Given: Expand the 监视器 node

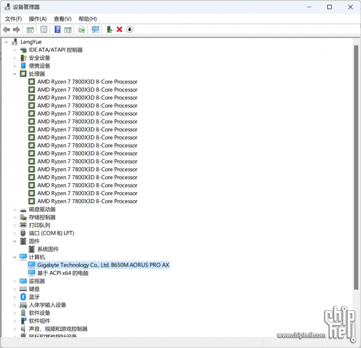Looking at the screenshot, I should (x=15, y=281).
